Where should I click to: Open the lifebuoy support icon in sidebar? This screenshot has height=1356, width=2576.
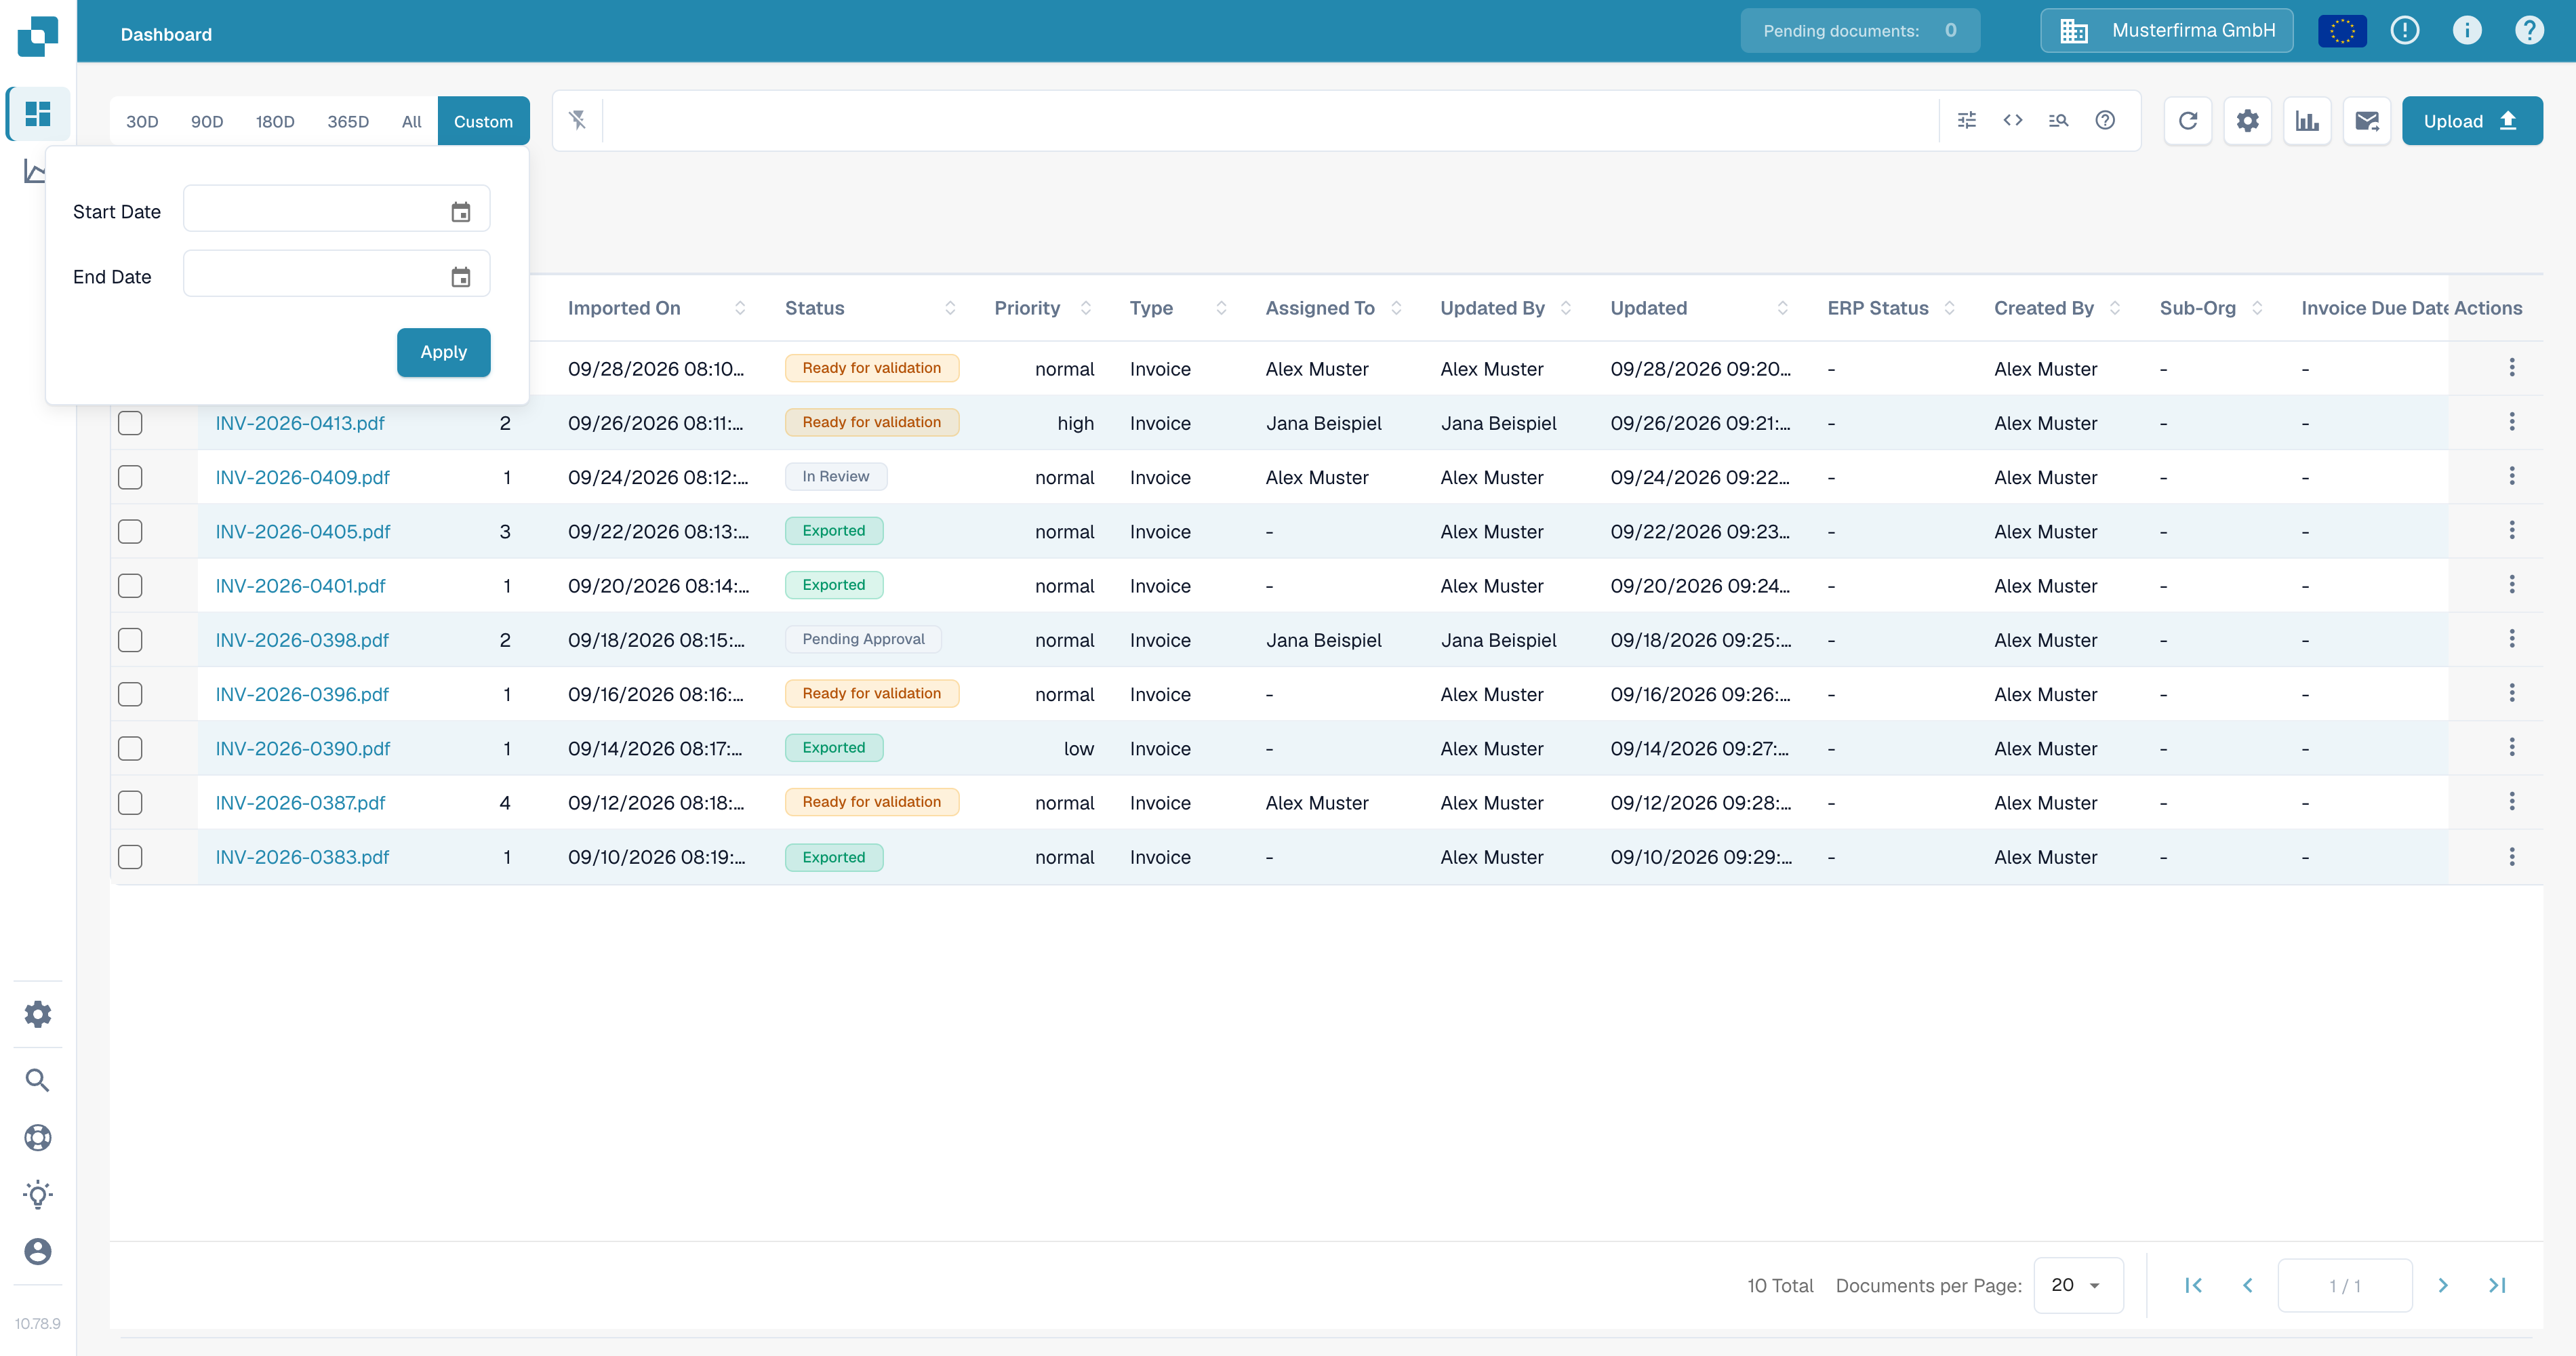[x=38, y=1138]
